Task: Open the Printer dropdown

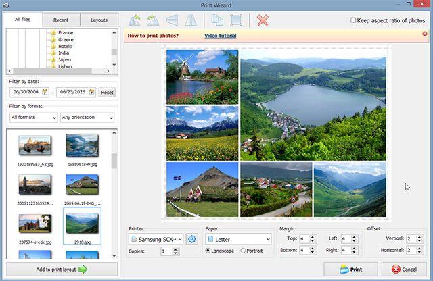Action: click(156, 239)
